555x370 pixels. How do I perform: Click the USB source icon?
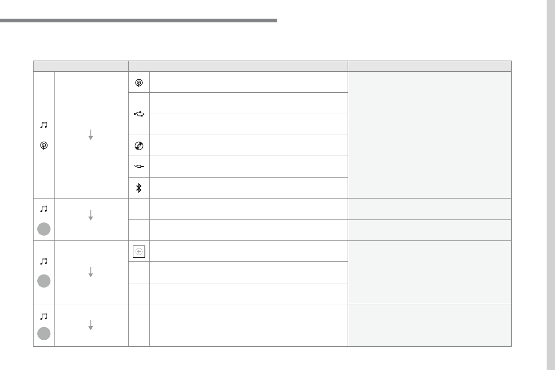[x=139, y=114]
